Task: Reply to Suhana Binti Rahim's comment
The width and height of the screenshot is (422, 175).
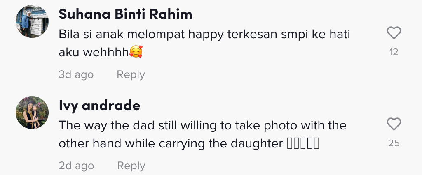Action: pyautogui.click(x=131, y=75)
